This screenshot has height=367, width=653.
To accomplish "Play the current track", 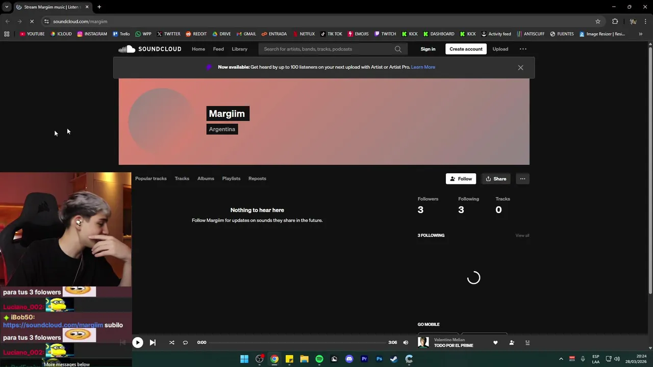I will click(x=138, y=343).
